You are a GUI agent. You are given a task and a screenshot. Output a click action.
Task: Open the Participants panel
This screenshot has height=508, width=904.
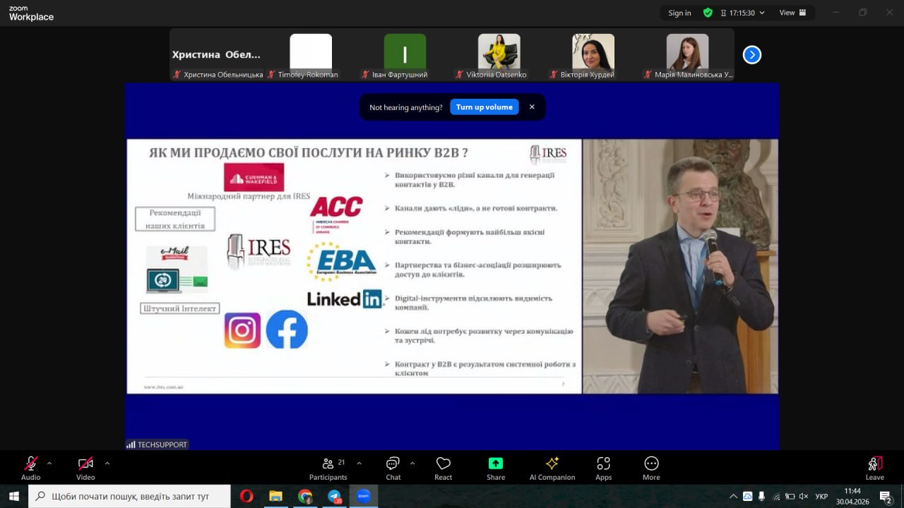click(x=328, y=468)
